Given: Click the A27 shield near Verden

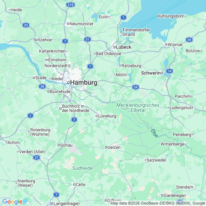Looking at the screenshot, I should tap(36, 158).
